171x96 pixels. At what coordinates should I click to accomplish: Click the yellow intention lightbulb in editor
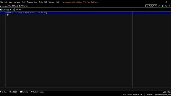tap(8, 15)
